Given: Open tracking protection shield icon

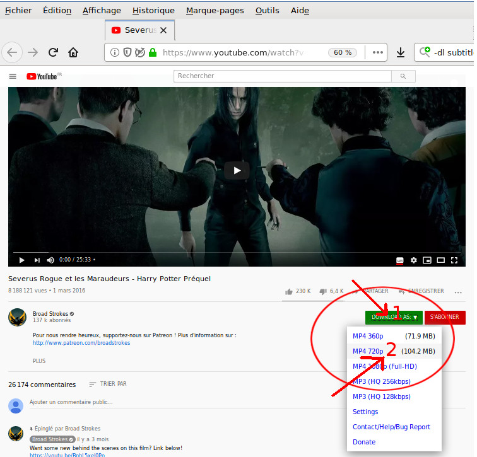Looking at the screenshot, I should tap(127, 52).
